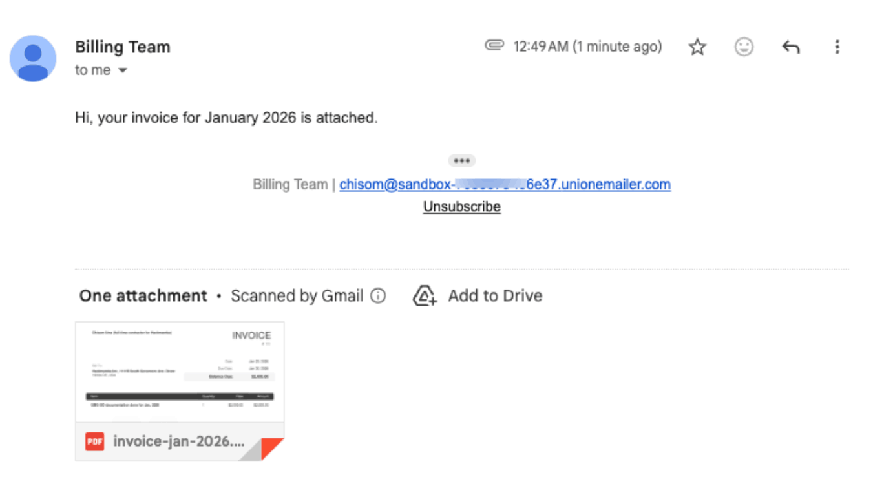
Task: Star this email from Billing Team
Action: click(x=697, y=47)
